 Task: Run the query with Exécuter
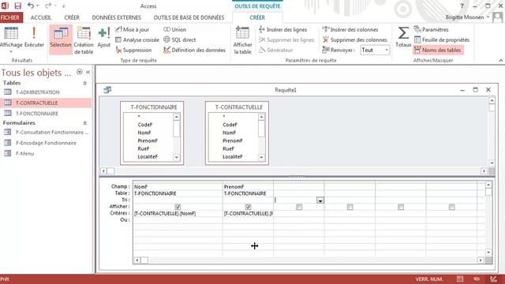(34, 38)
